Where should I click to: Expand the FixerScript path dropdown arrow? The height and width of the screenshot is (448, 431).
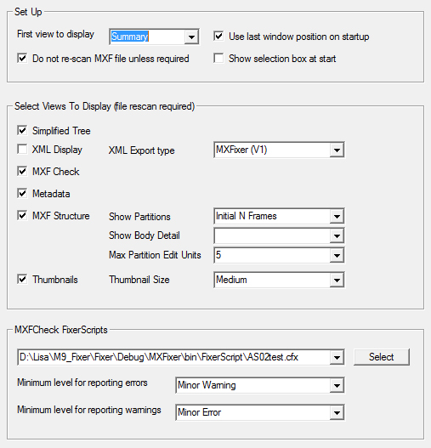pyautogui.click(x=337, y=357)
